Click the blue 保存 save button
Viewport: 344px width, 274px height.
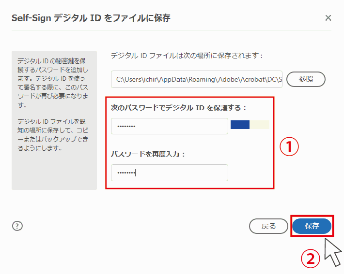tap(312, 226)
